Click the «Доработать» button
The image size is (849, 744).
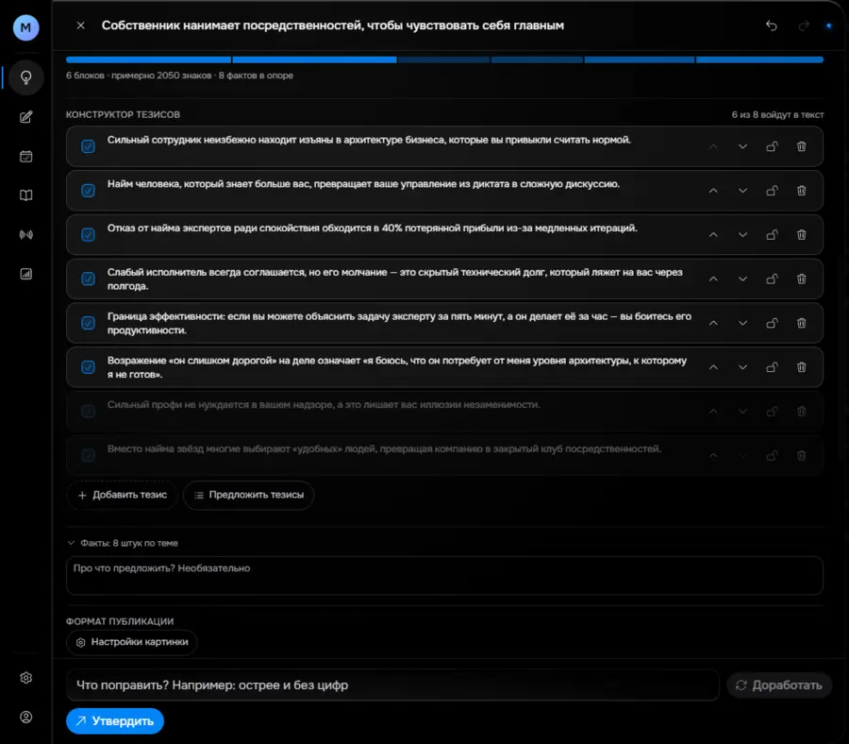pyautogui.click(x=778, y=685)
